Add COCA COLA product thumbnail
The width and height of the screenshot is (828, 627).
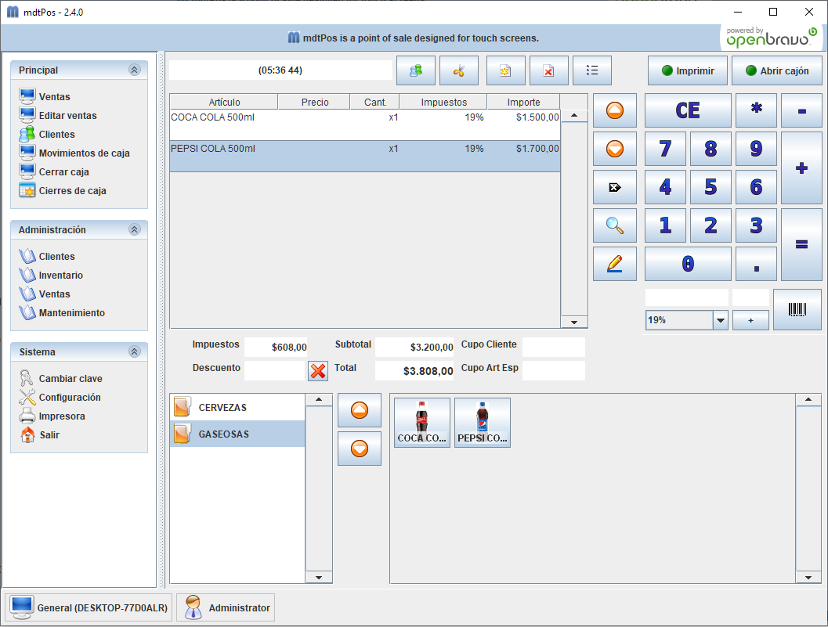pyautogui.click(x=422, y=423)
